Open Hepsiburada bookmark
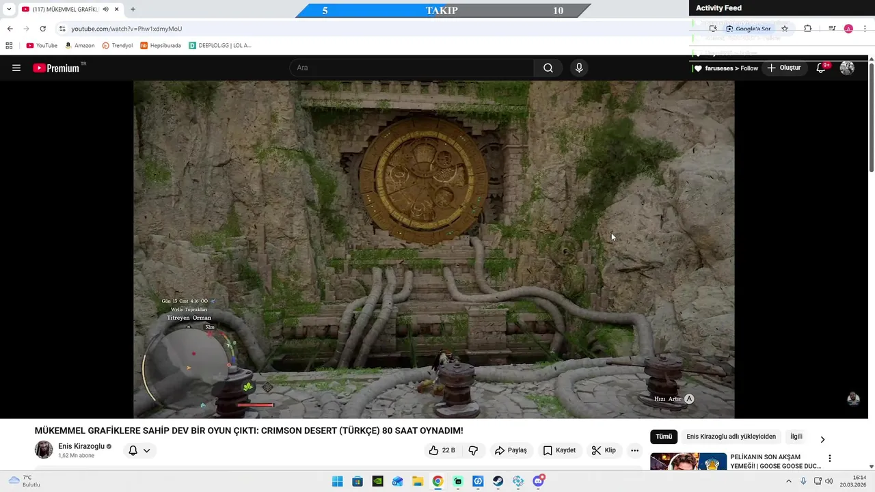The image size is (875, 492). point(161,46)
